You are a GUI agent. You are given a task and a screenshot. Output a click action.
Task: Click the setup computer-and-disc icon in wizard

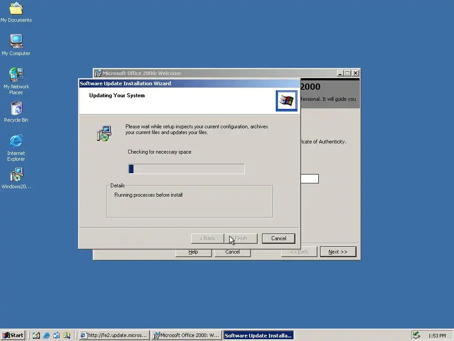[104, 133]
